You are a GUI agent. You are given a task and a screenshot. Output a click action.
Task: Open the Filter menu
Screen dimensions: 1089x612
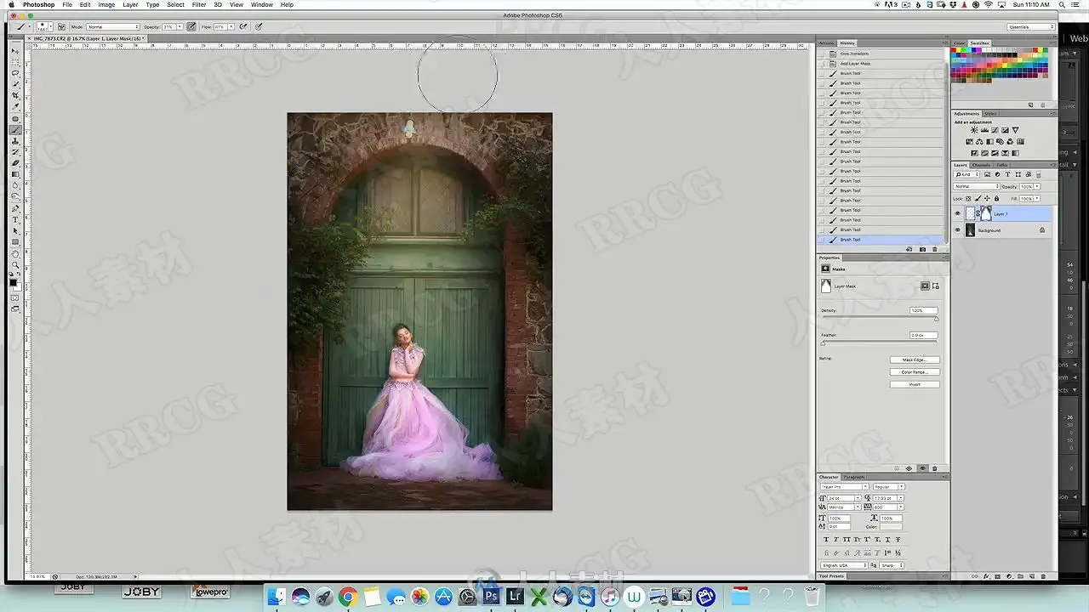(x=198, y=5)
